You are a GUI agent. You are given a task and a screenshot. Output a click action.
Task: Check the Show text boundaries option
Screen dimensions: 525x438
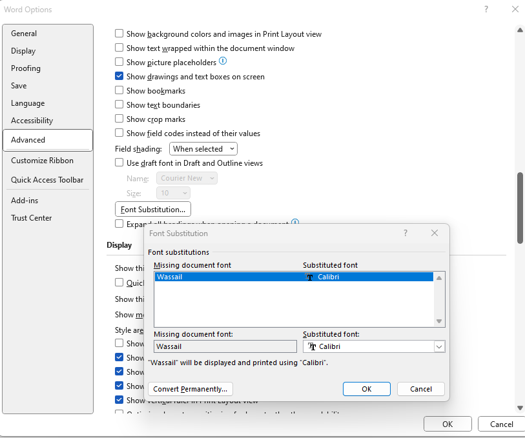119,105
